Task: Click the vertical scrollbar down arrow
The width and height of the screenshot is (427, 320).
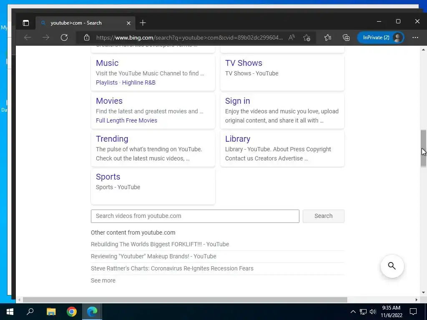Action: [x=423, y=292]
